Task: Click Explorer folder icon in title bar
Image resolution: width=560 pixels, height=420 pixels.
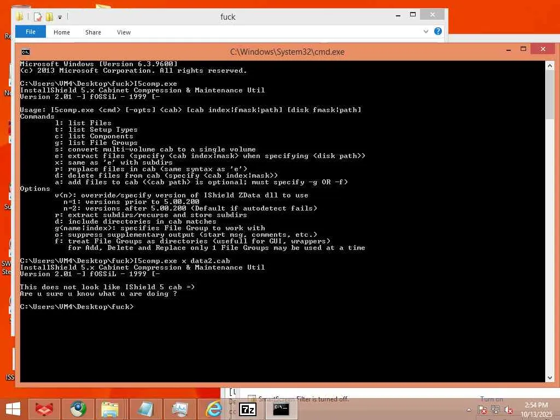Action: (20, 16)
